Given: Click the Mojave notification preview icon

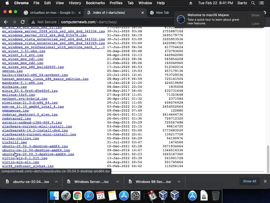Looking at the screenshot, I should pos(181,19).
